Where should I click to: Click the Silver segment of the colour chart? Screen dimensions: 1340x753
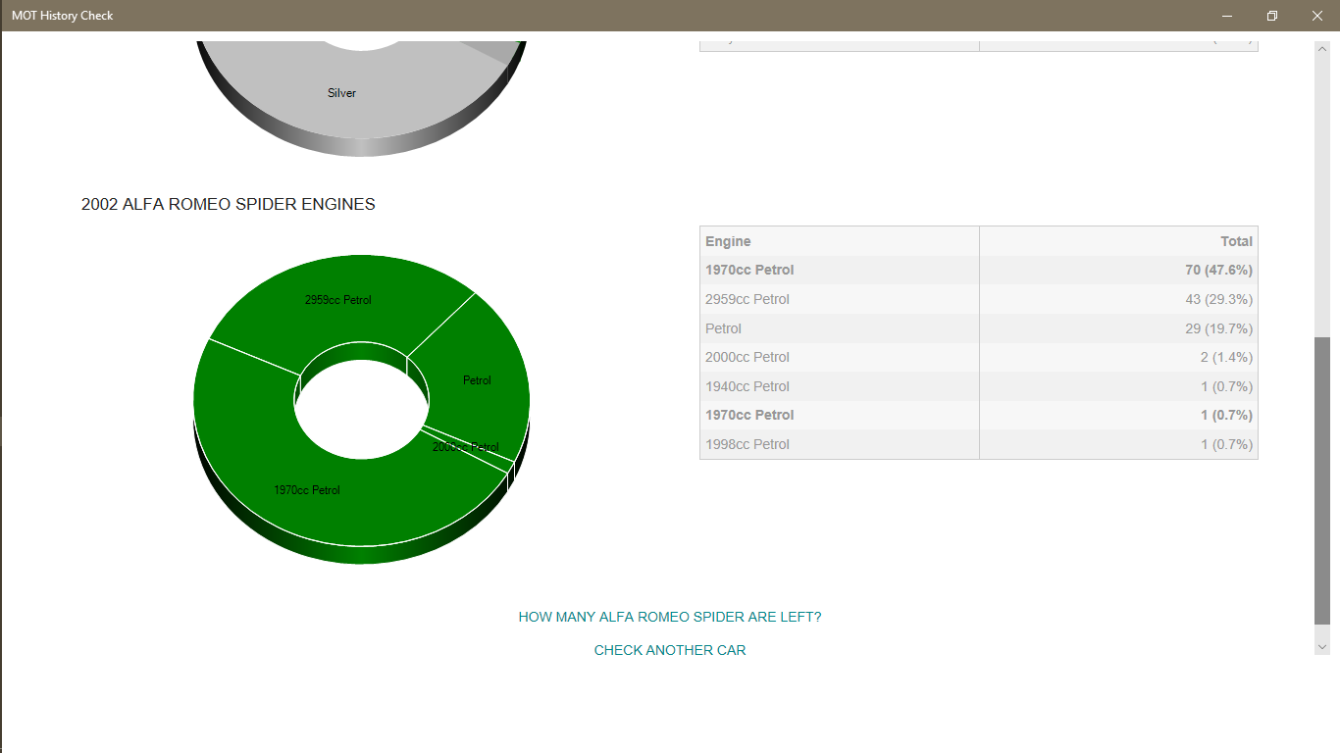click(342, 93)
